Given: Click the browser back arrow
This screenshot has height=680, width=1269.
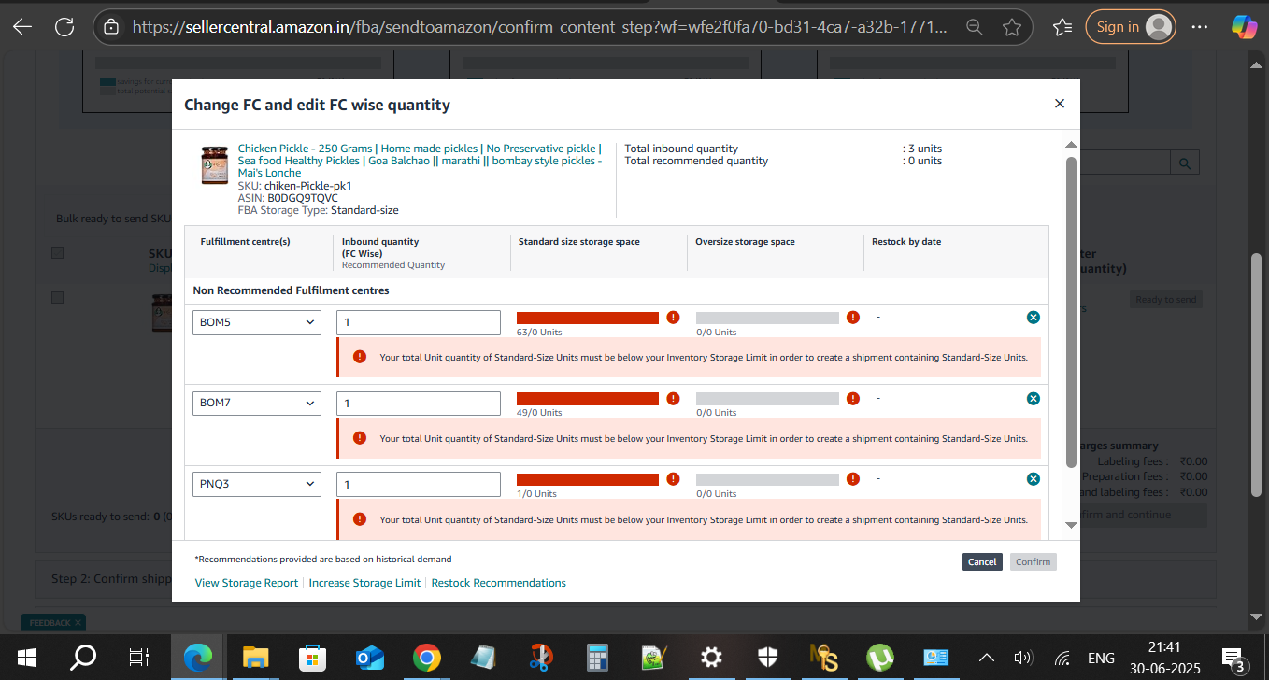Looking at the screenshot, I should point(21,27).
